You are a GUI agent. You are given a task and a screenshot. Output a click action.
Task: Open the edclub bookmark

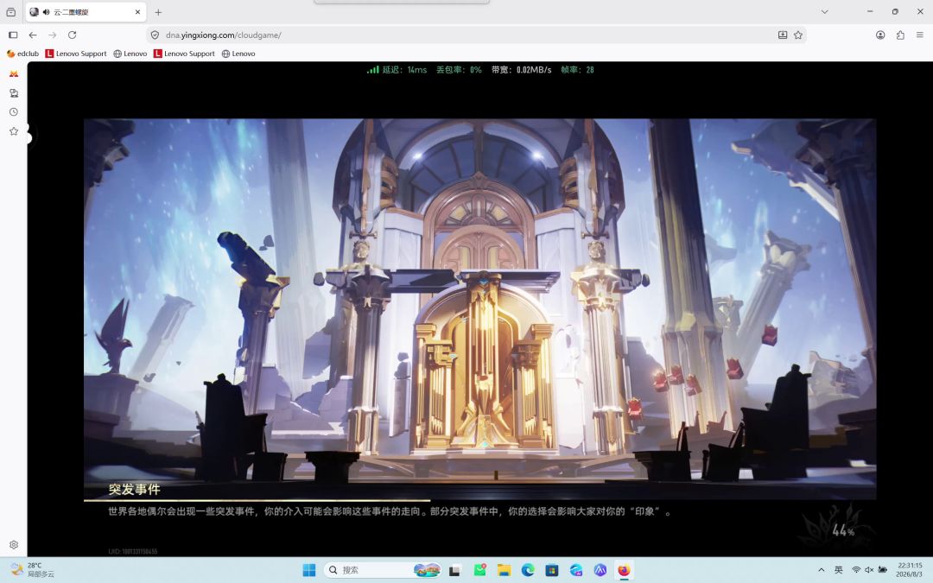click(22, 54)
